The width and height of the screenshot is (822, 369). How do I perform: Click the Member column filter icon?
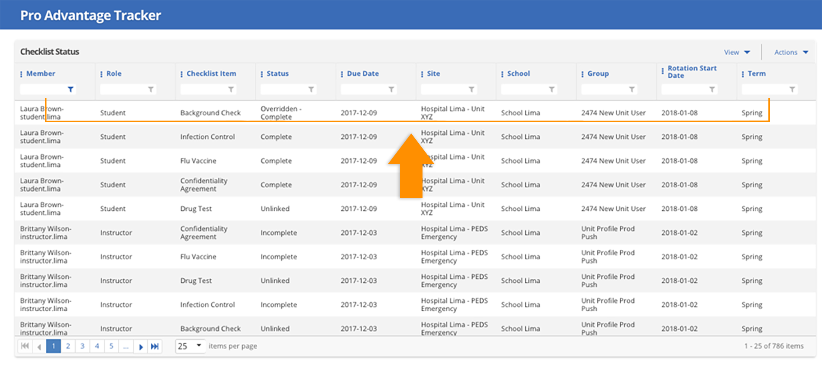pos(71,89)
